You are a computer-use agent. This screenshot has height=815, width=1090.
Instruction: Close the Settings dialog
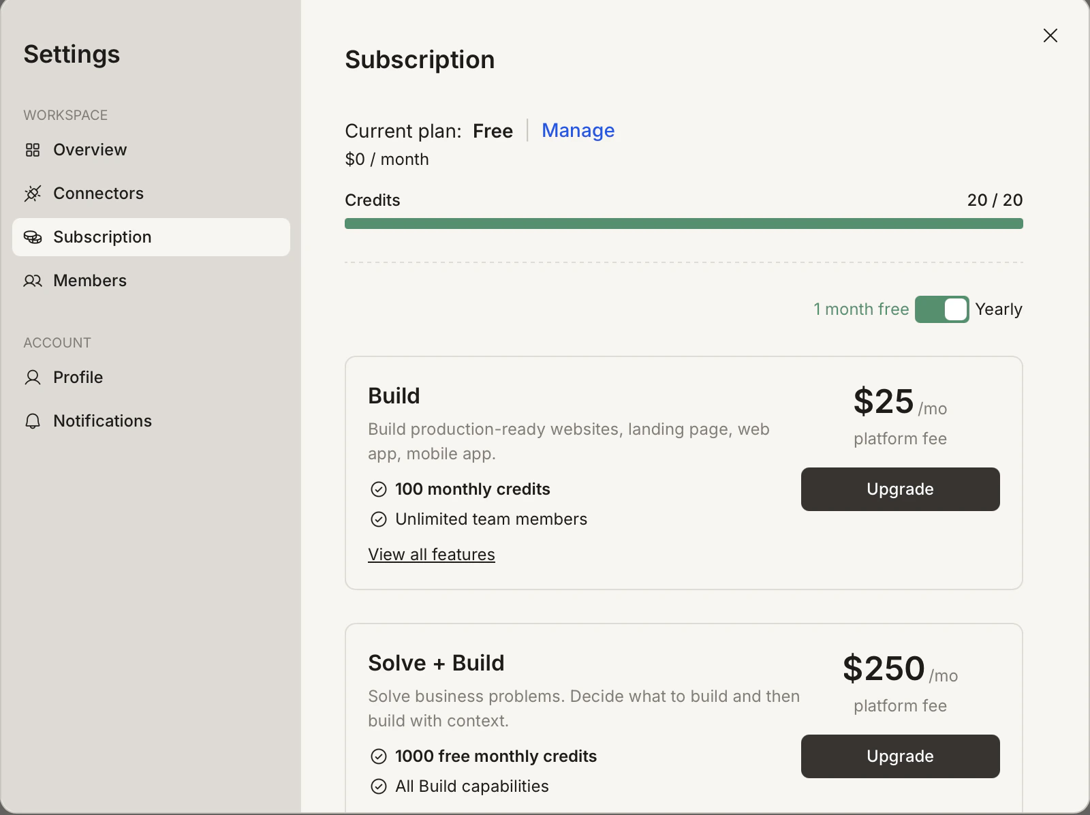pos(1050,35)
